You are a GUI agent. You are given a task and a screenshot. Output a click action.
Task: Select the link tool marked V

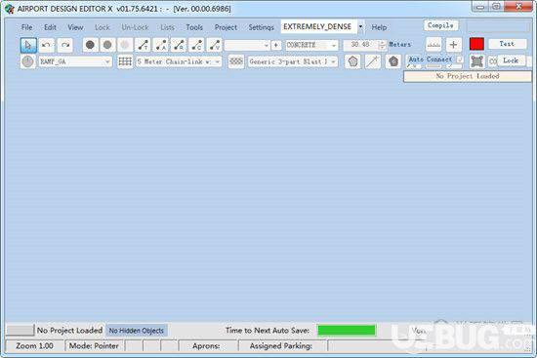pyautogui.click(x=214, y=45)
